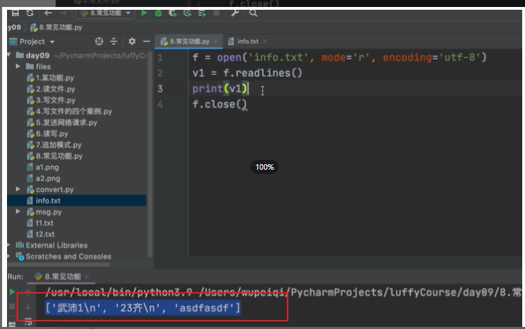Open 3.写文件.py in the project tree
The width and height of the screenshot is (525, 329).
tap(55, 100)
